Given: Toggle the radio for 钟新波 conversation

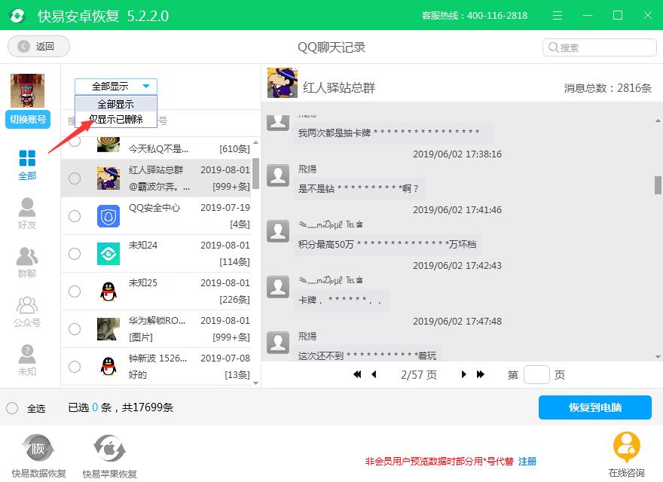Looking at the screenshot, I should 75,367.
